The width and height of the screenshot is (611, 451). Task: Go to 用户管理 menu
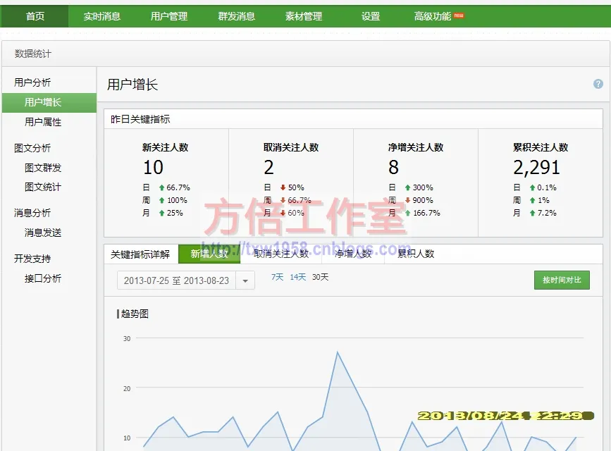click(169, 16)
